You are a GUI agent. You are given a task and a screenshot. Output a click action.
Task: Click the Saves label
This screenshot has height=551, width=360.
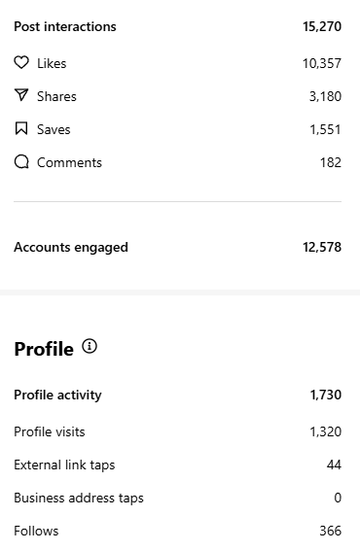tap(54, 129)
